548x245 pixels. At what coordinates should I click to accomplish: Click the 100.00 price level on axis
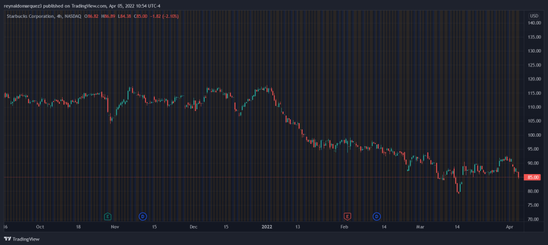coord(533,135)
